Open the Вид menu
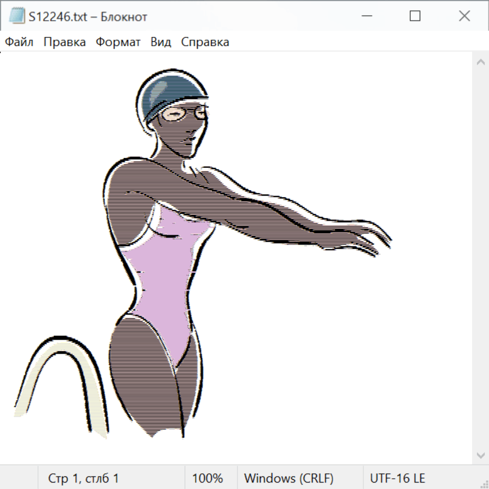Viewport: 489px width, 489px height. 161,42
